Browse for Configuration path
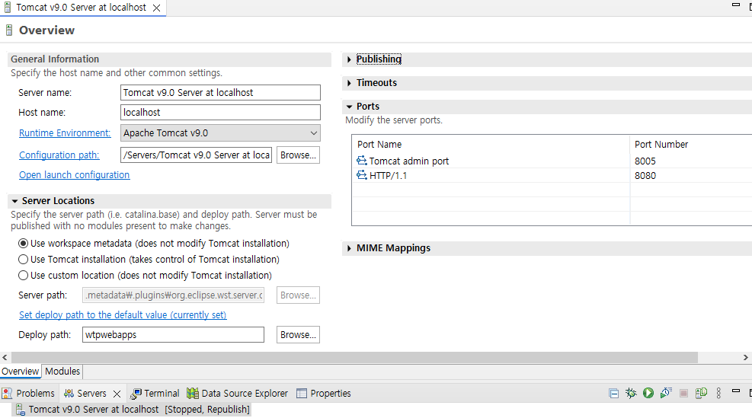The height and width of the screenshot is (418, 752). pos(298,155)
